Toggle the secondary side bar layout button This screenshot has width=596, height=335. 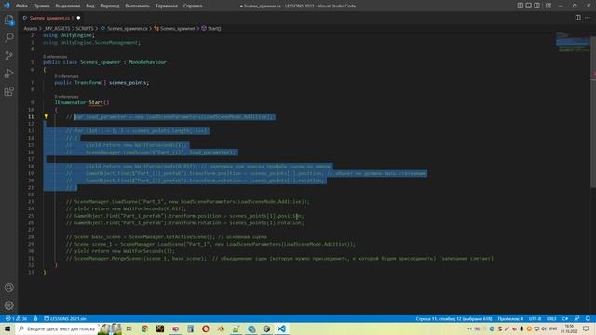coord(536,6)
